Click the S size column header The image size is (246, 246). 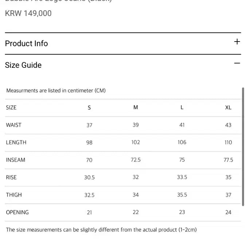point(89,108)
